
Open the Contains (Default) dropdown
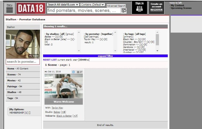pyautogui.click(x=92, y=5)
